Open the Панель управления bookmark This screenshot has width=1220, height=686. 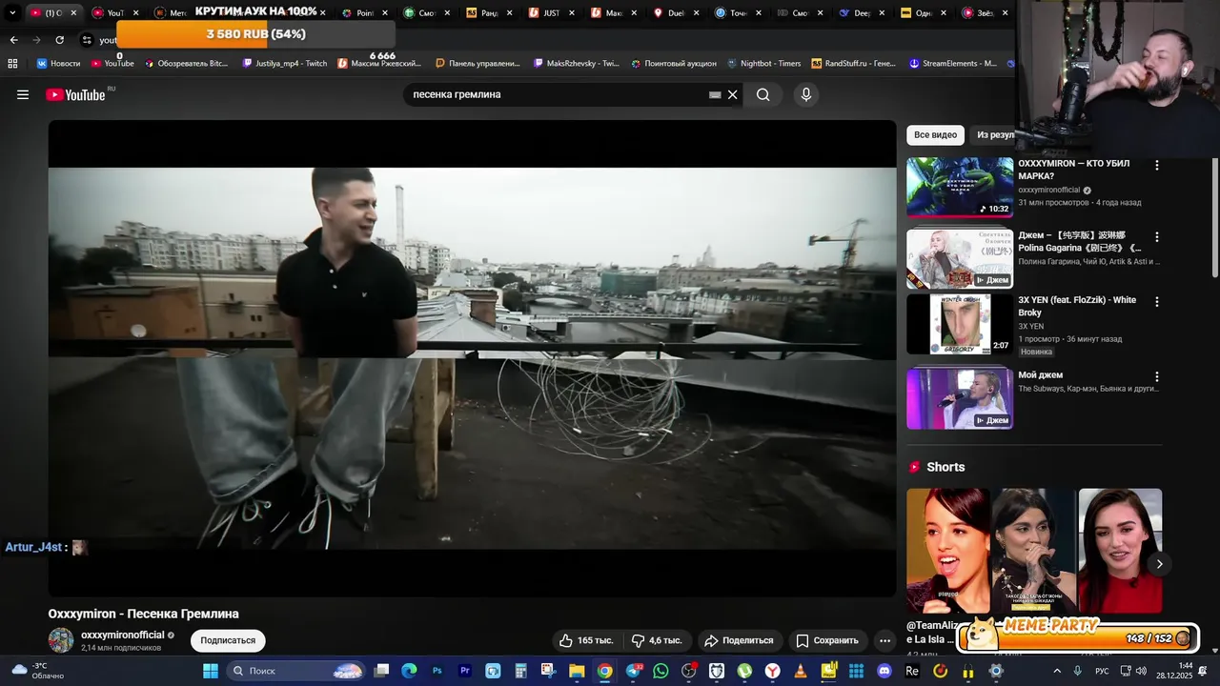coord(478,63)
